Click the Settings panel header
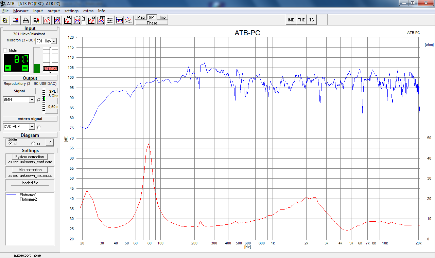The height and width of the screenshot is (258, 435). coord(30,150)
